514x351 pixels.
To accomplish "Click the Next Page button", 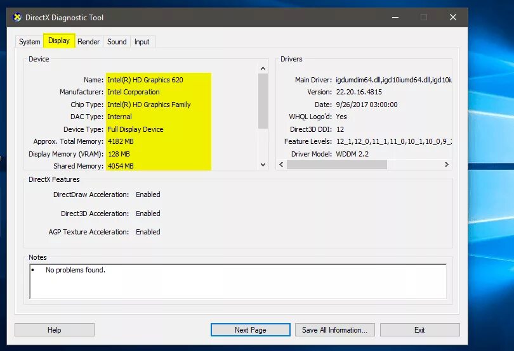I will coord(251,329).
